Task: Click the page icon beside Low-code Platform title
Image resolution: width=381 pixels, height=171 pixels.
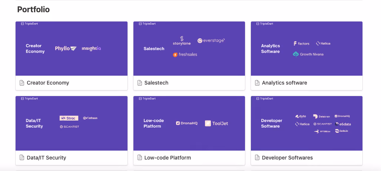Action: pos(140,158)
